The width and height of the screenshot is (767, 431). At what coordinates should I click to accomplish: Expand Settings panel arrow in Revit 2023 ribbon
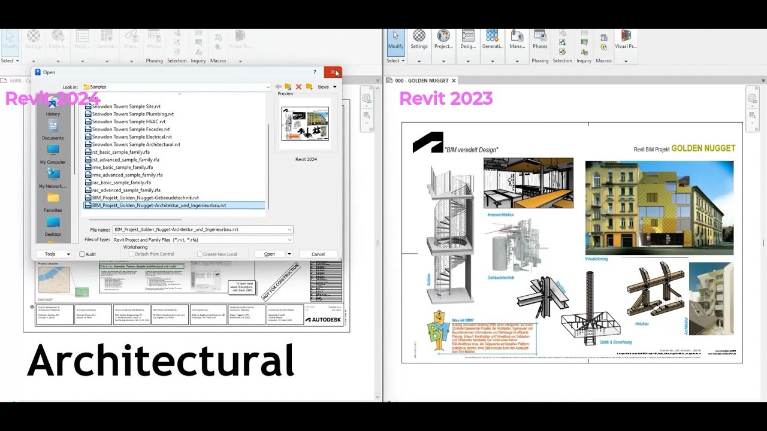click(419, 60)
